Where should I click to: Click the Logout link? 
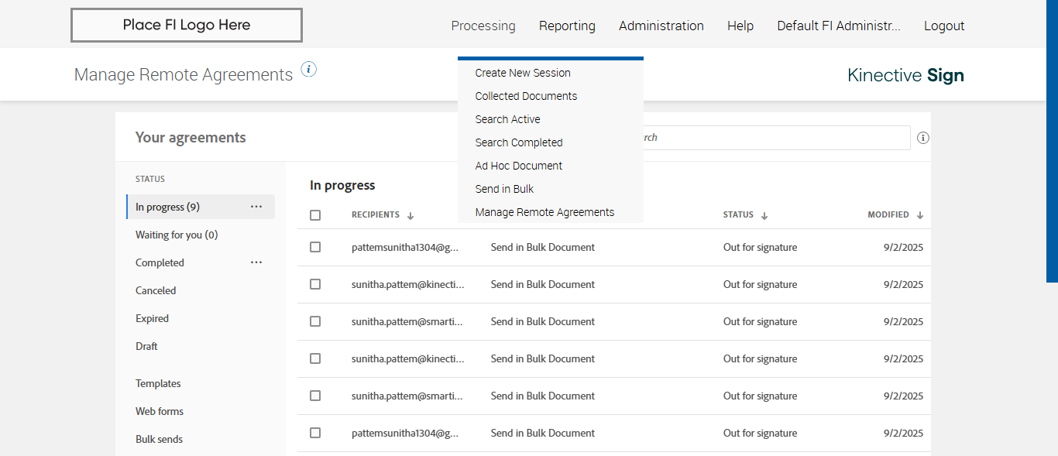(943, 26)
